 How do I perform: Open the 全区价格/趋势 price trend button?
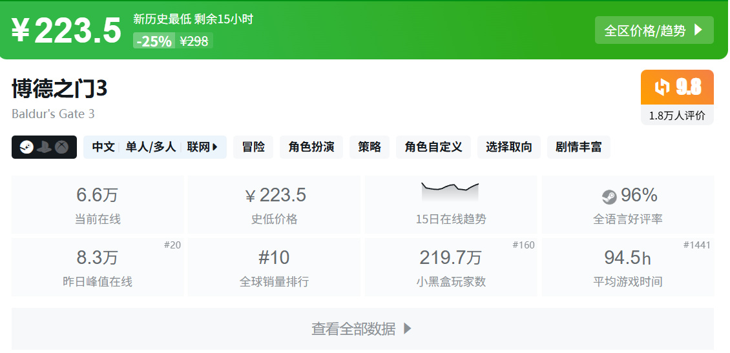point(654,30)
